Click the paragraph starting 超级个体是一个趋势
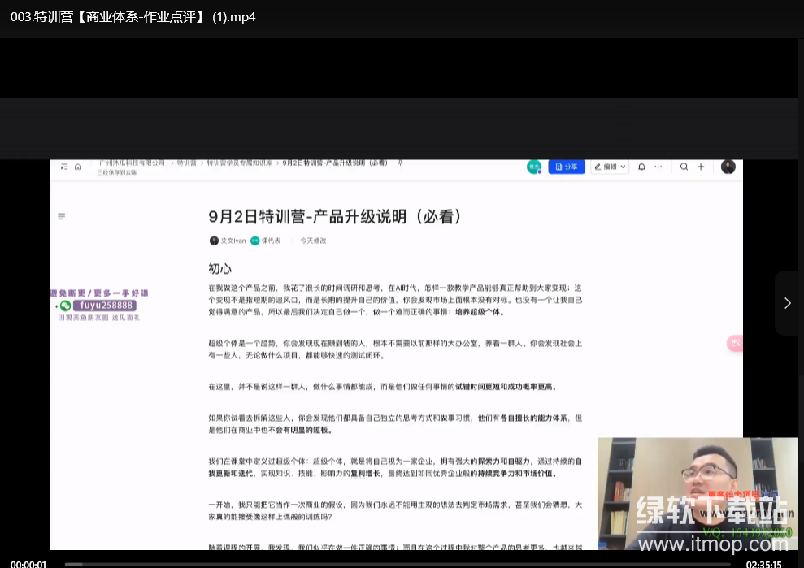This screenshot has width=804, height=568. coord(395,349)
